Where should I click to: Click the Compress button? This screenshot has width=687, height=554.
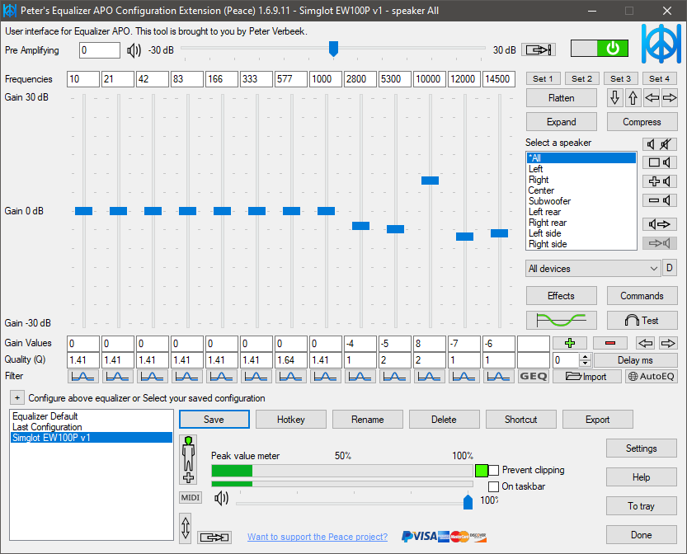point(642,122)
